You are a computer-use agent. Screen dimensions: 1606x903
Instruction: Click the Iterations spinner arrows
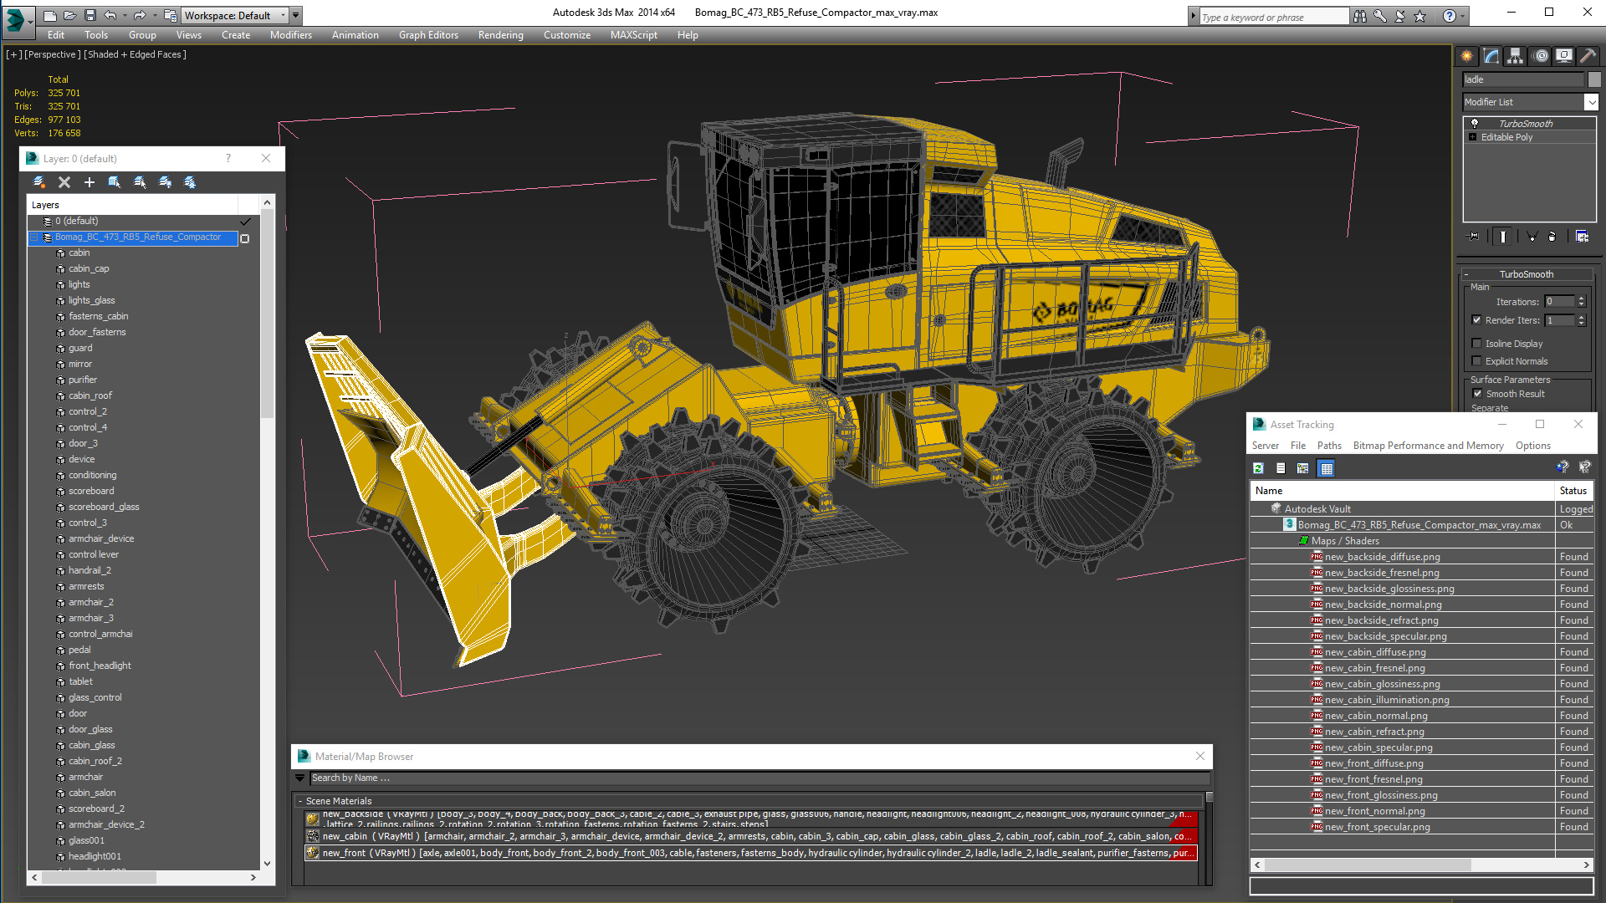tap(1581, 302)
